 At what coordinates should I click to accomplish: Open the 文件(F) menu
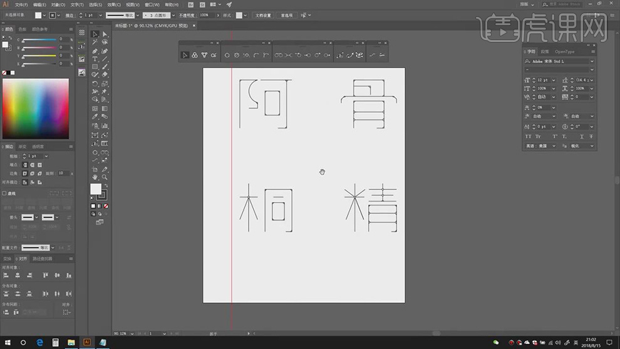[x=21, y=4]
